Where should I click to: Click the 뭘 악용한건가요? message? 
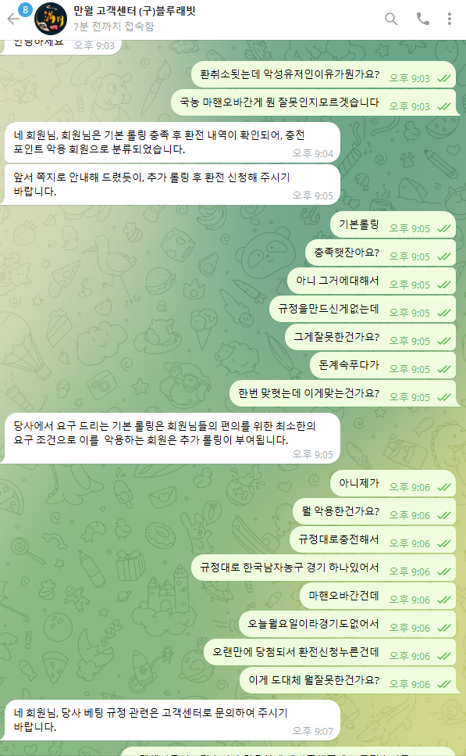coord(374,511)
